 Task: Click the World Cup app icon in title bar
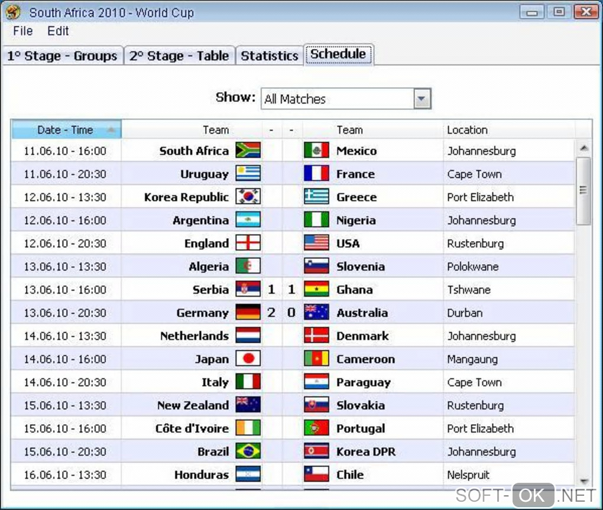pos(13,12)
